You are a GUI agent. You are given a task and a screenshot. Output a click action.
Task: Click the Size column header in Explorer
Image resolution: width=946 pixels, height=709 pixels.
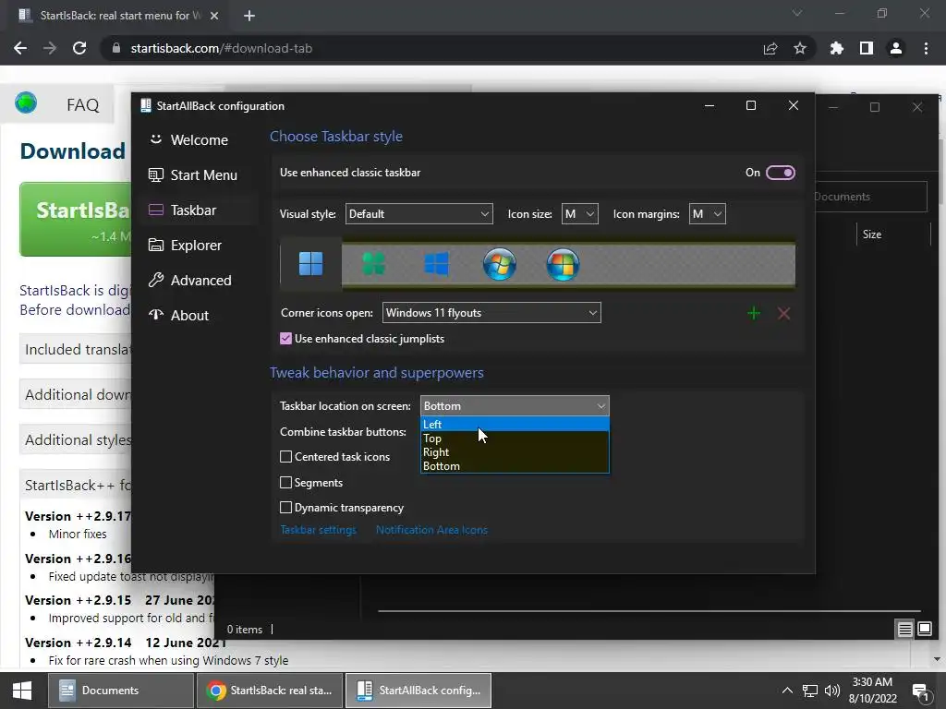893,234
